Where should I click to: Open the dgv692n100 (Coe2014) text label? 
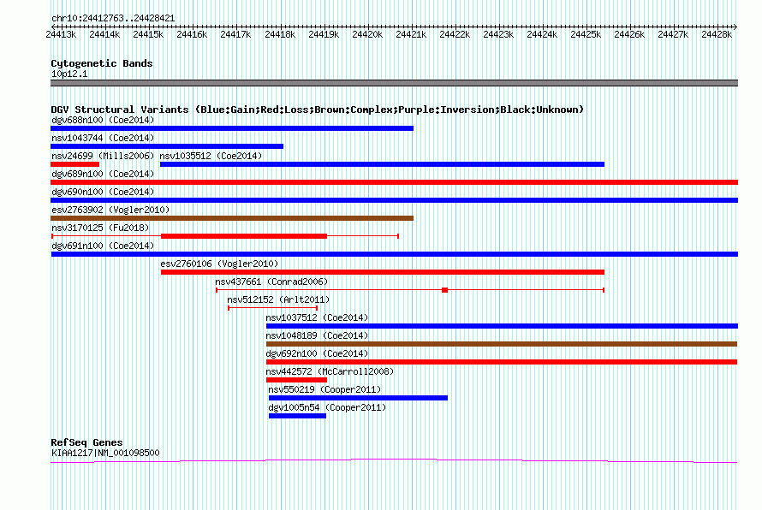[x=317, y=353]
